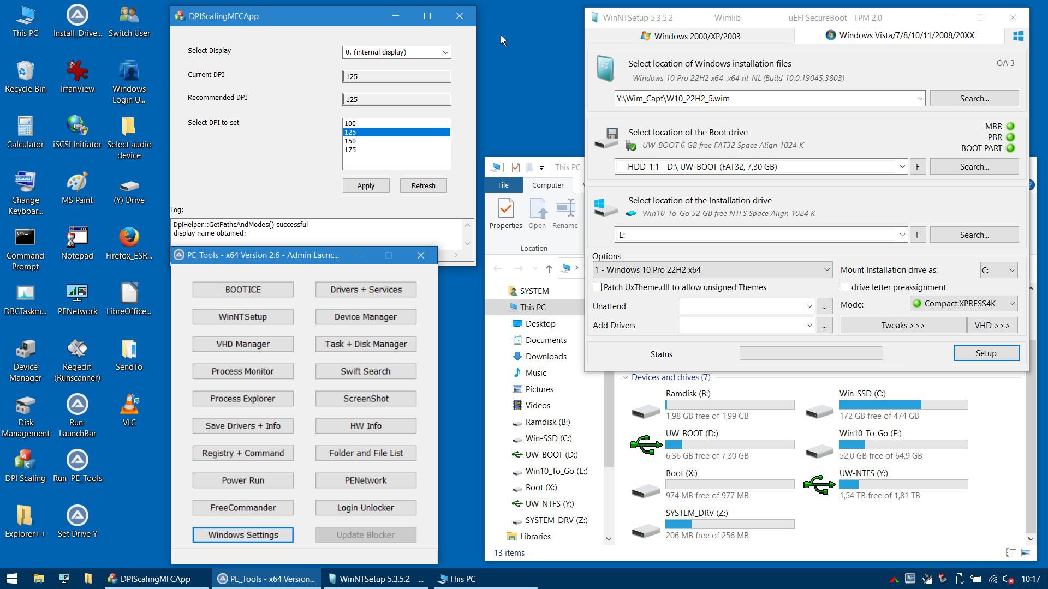Click the Setup button

click(x=986, y=353)
